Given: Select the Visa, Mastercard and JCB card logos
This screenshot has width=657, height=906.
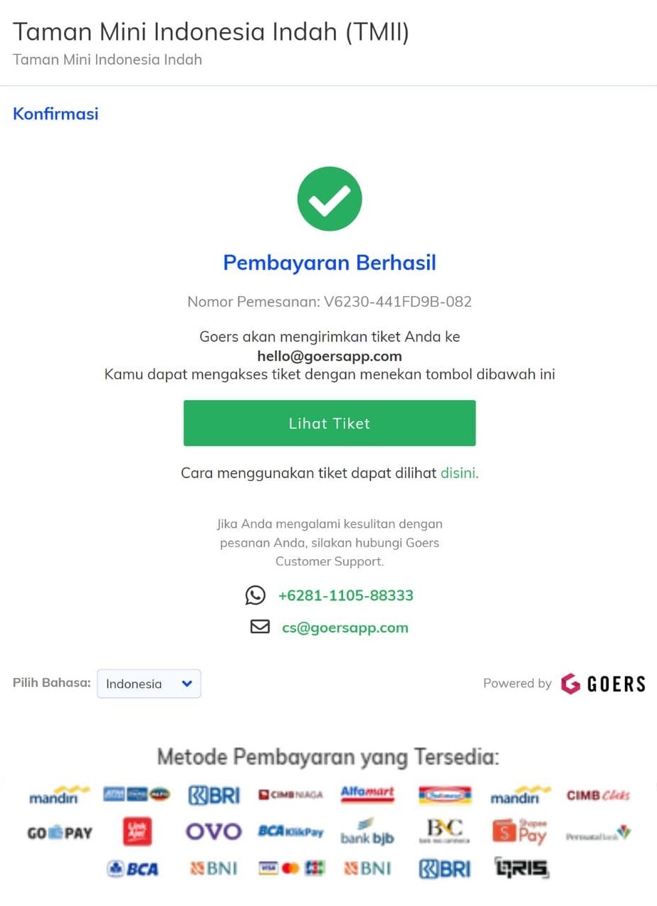Looking at the screenshot, I should coord(291,868).
